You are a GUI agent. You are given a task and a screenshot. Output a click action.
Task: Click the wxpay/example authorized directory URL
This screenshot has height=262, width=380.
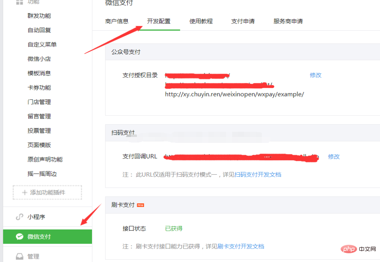click(x=234, y=94)
